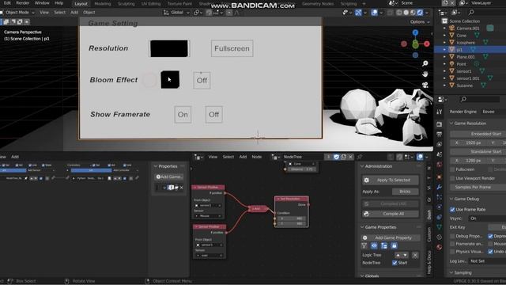Click the Embedded Start button

(478, 134)
